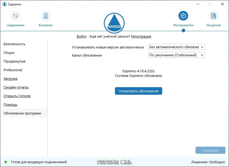Click the Инструменты gear icon
The width and height of the screenshot is (229, 167).
tap(183, 16)
